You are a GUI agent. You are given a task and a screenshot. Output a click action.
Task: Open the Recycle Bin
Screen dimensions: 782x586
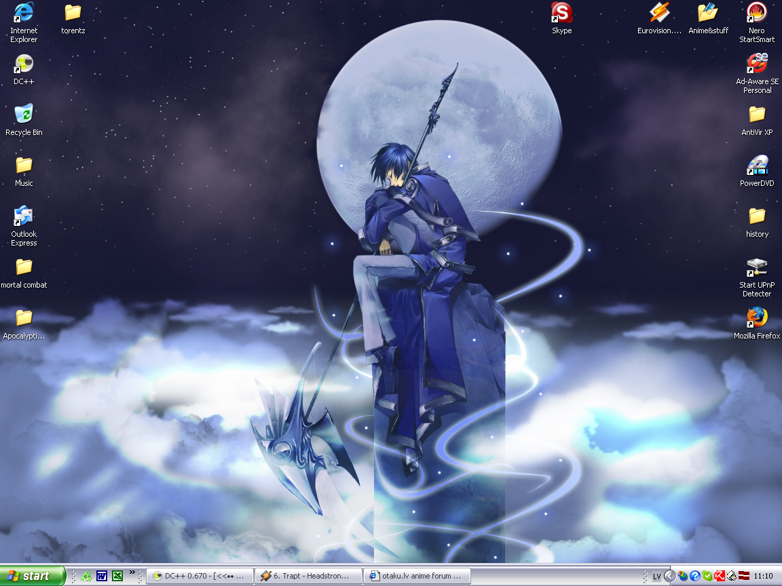point(24,120)
